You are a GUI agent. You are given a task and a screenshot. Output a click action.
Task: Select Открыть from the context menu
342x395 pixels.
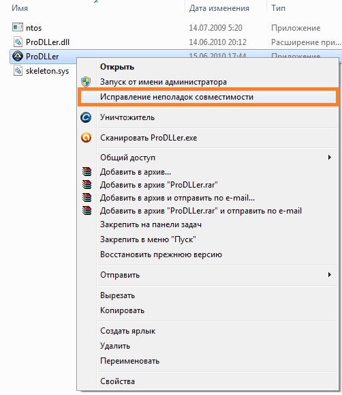(117, 67)
